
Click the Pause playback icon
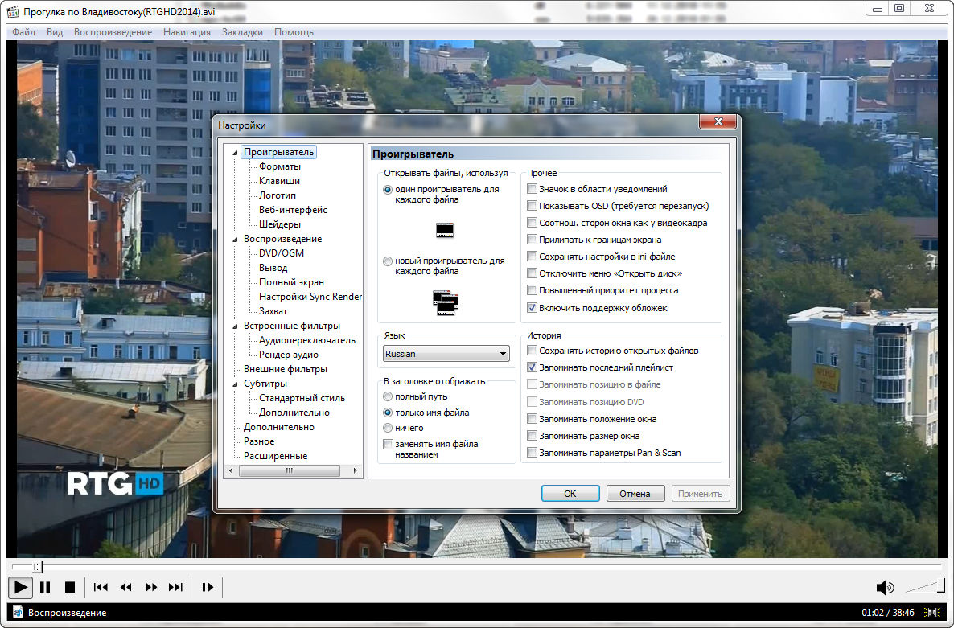[45, 587]
